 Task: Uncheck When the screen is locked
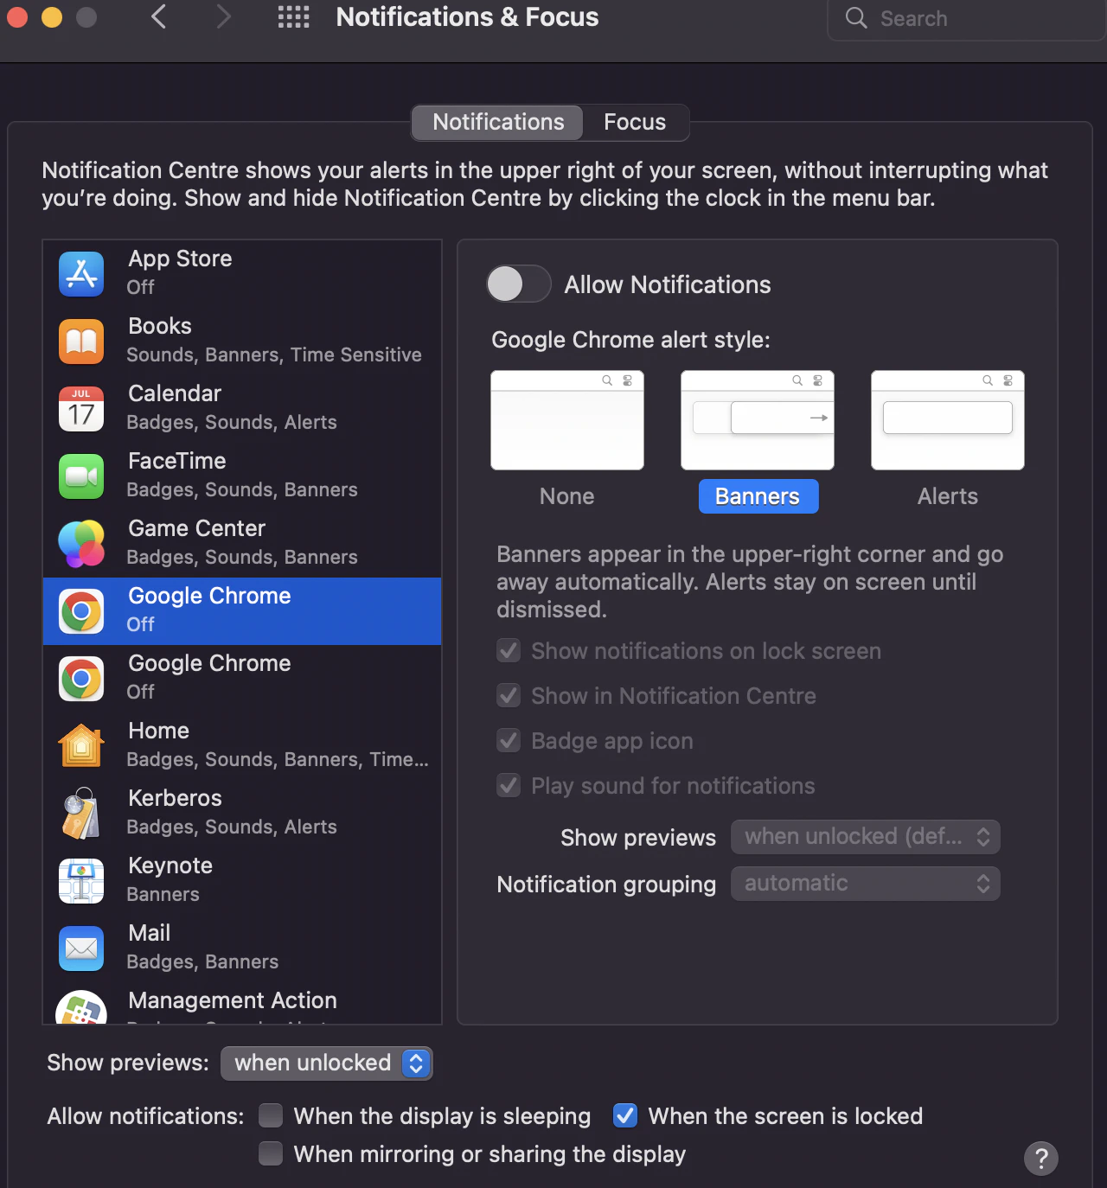625,1115
